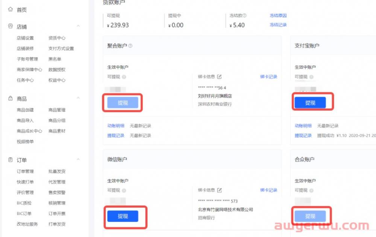Open 店铺设置 menu item
Screen dimensions: 376x237
pyautogui.click(x=25, y=38)
